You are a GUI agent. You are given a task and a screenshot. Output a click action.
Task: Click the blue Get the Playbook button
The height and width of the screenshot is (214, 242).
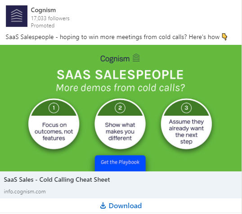click(120, 163)
